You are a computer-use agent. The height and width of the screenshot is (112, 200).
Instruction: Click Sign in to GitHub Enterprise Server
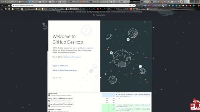pyautogui.click(x=65, y=70)
